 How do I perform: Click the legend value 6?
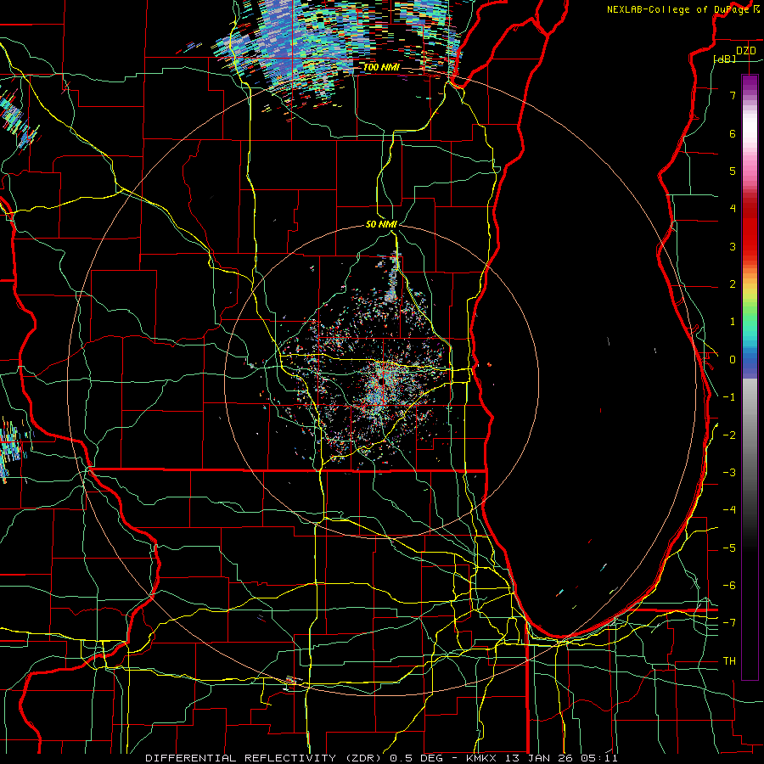pos(733,133)
